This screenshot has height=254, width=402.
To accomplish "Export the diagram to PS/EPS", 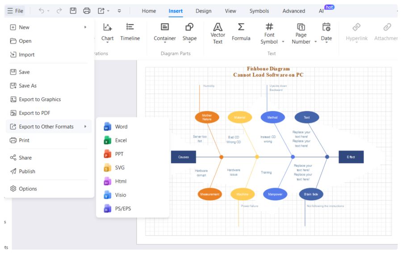I will click(133, 209).
